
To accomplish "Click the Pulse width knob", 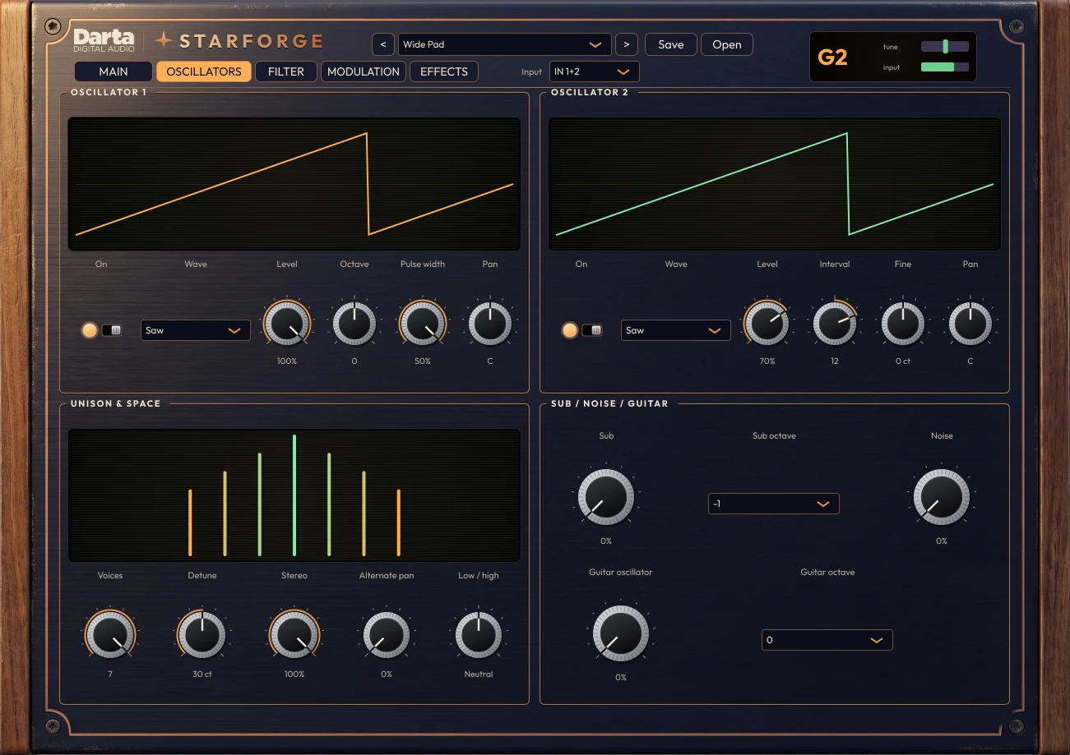I will pos(423,322).
